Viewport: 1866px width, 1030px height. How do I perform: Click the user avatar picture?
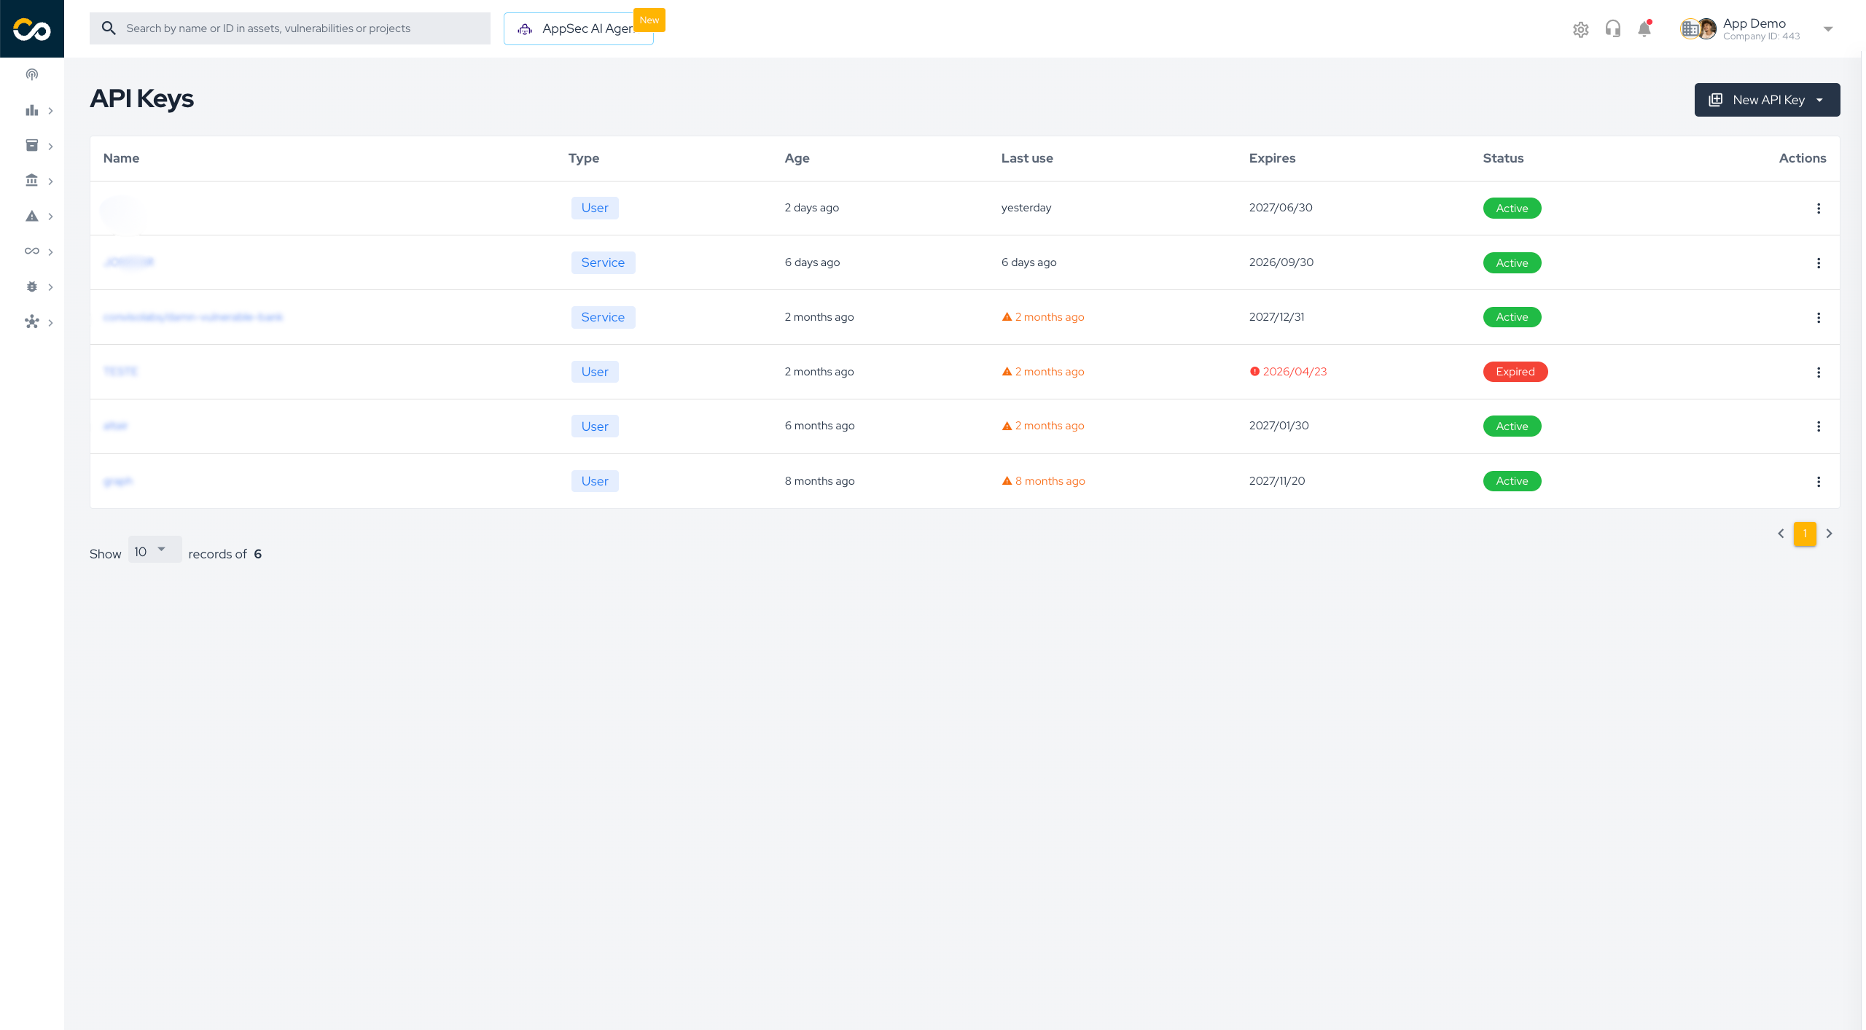point(1707,29)
